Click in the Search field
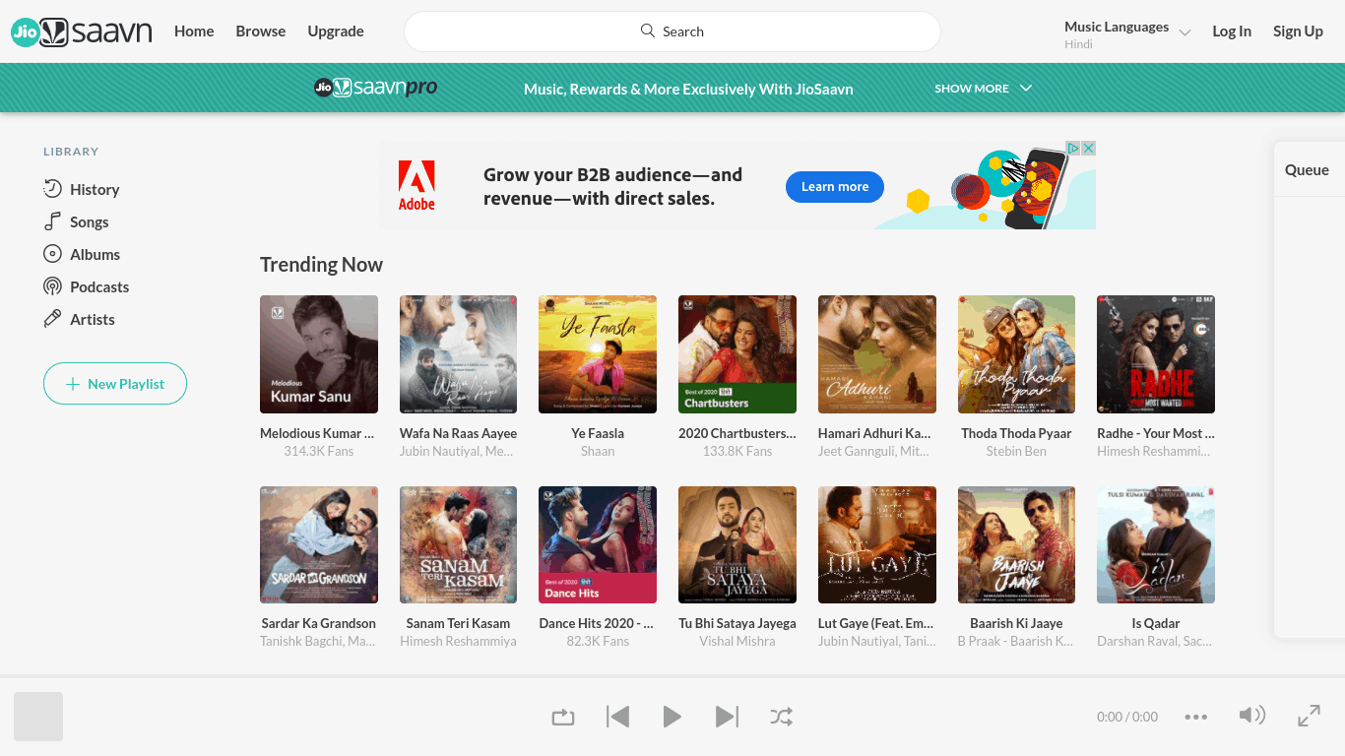The width and height of the screenshot is (1345, 756). (x=672, y=31)
